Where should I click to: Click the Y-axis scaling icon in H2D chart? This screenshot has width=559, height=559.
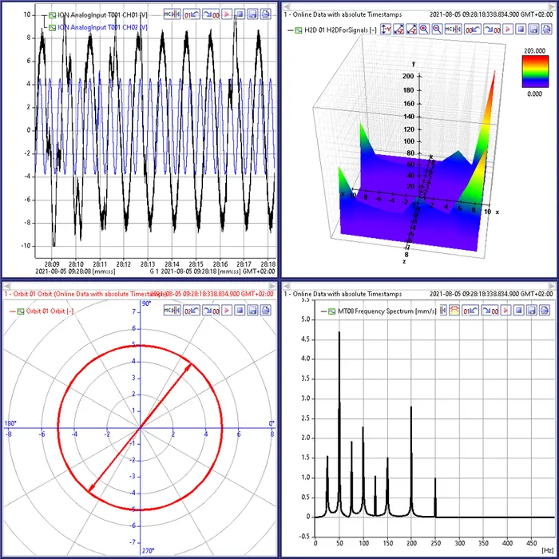click(x=386, y=30)
